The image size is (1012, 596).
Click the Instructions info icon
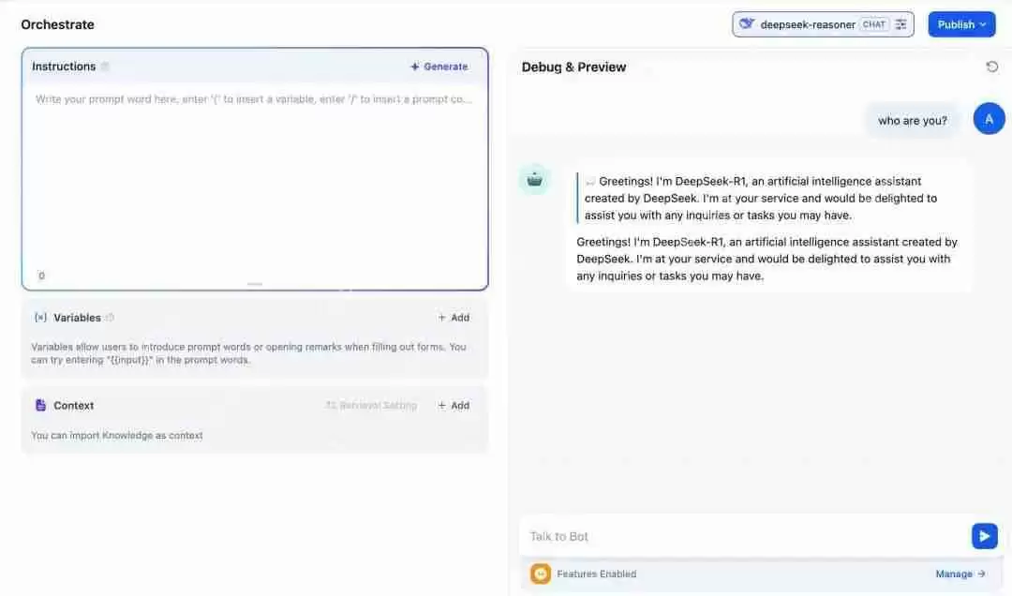(x=103, y=67)
